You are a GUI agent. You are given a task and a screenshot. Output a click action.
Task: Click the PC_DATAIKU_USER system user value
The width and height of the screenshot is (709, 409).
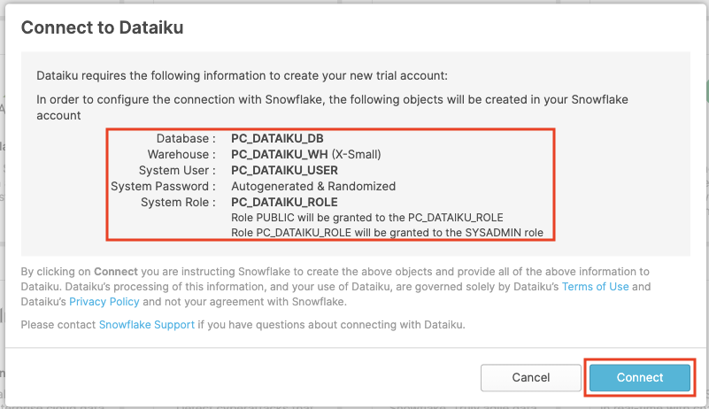point(284,170)
